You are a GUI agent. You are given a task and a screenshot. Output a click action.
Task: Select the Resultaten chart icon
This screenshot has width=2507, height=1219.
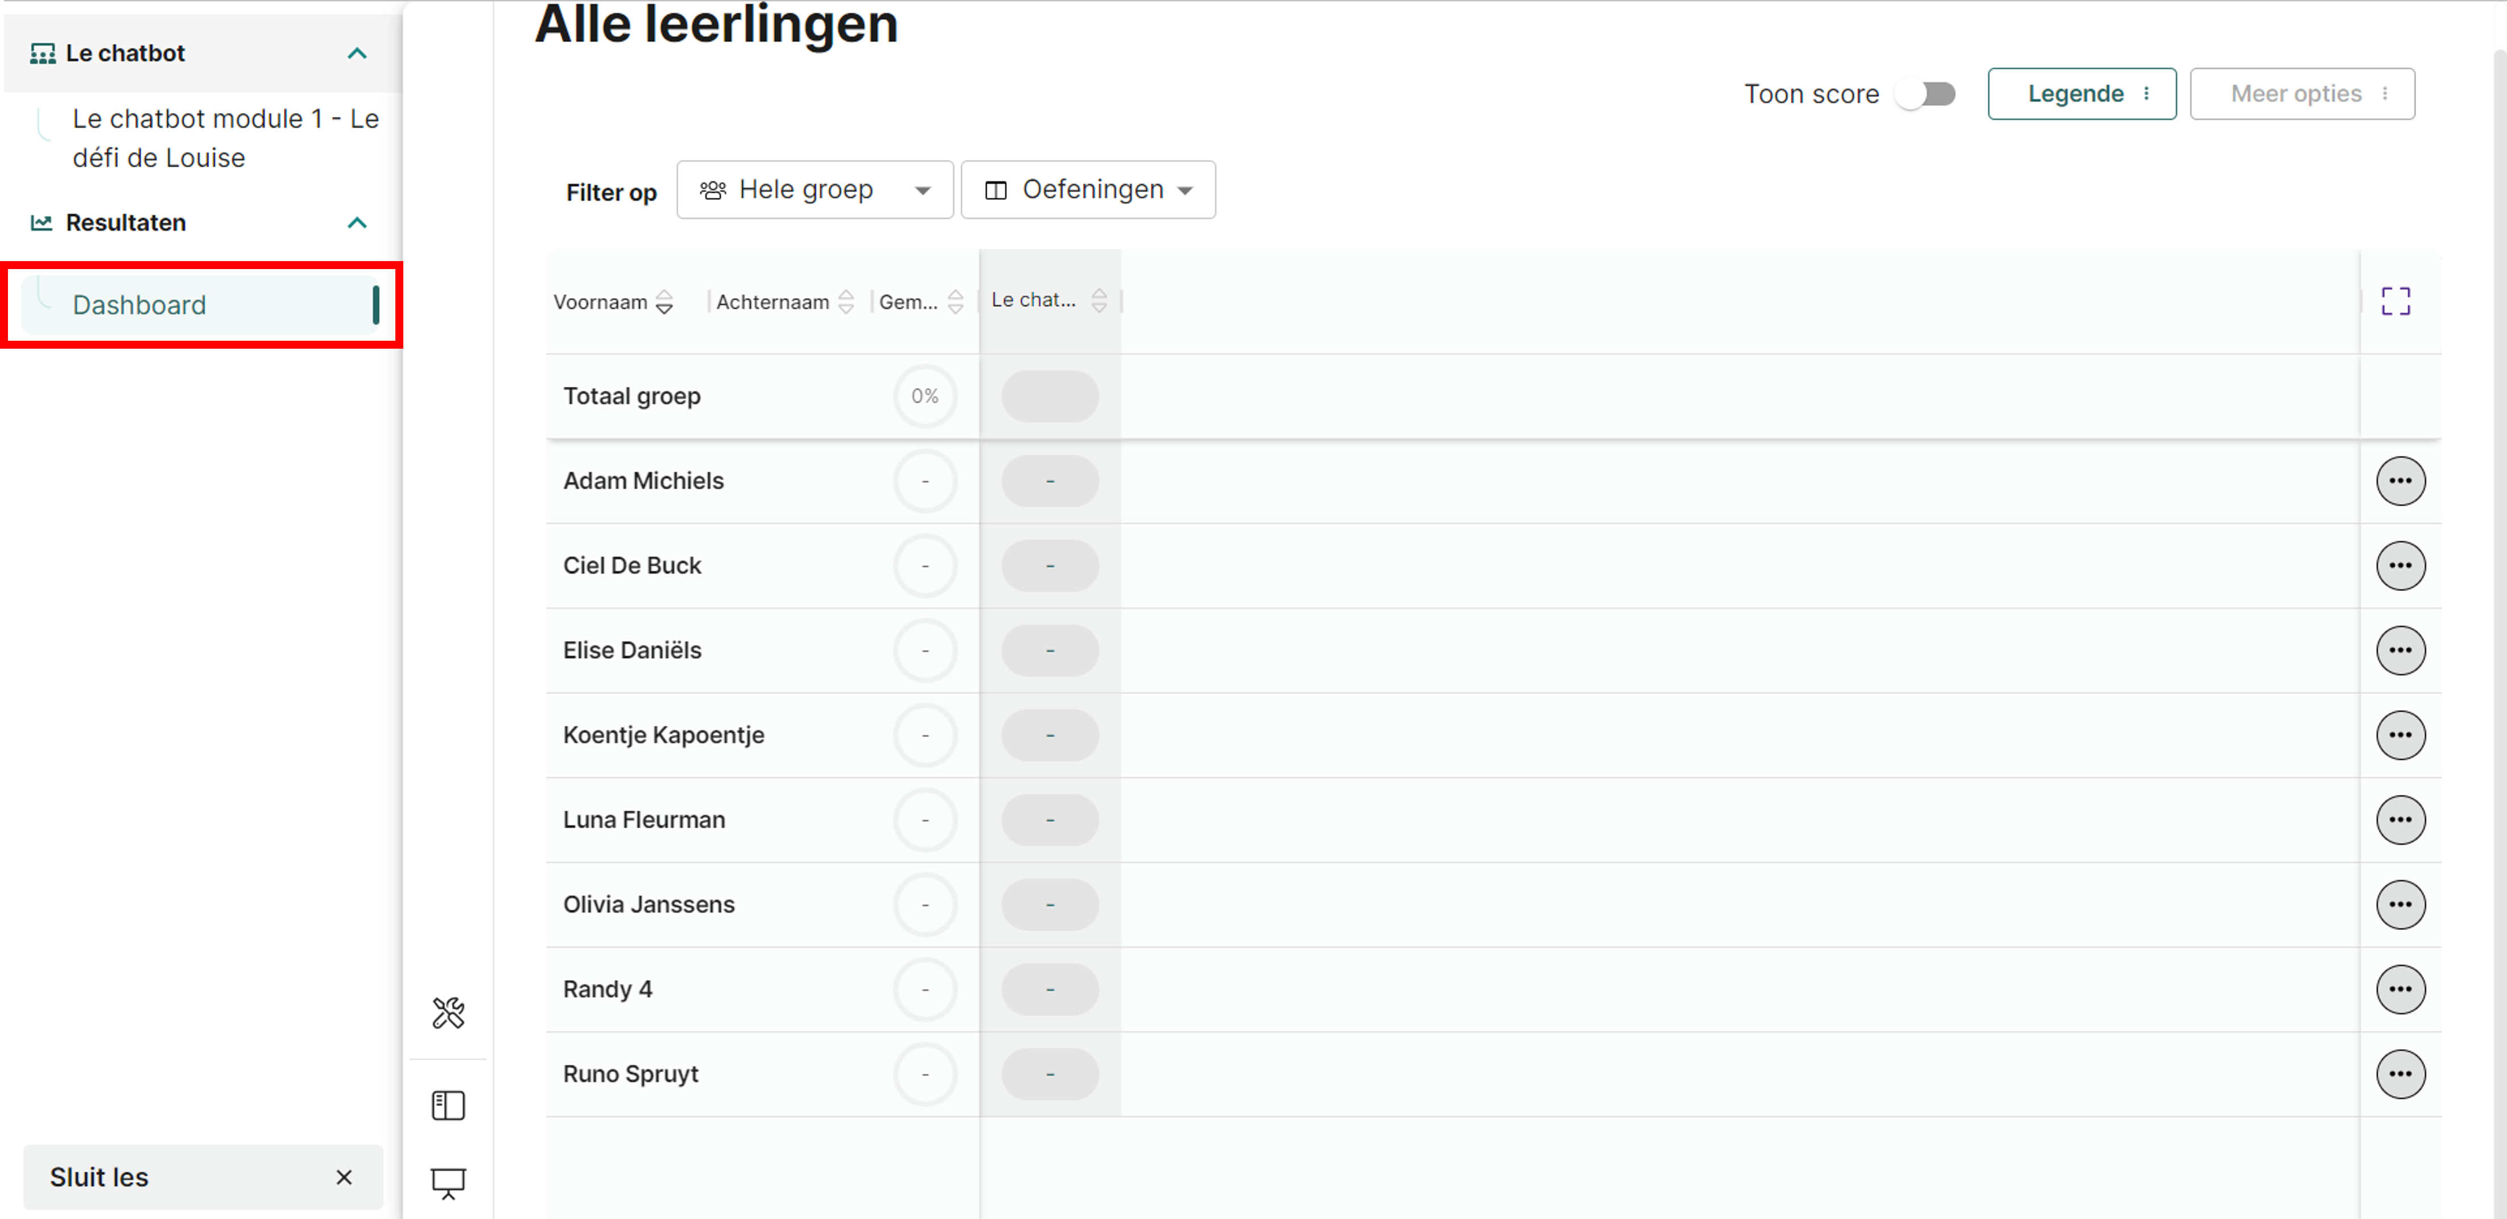(x=43, y=222)
